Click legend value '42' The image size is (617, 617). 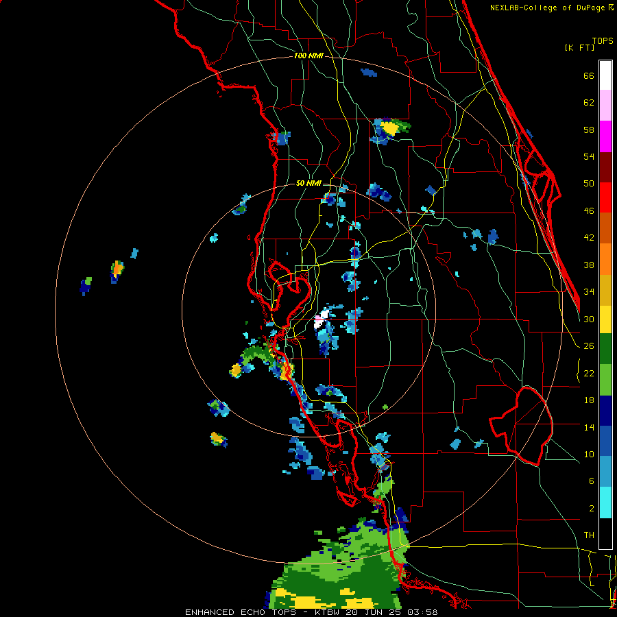click(x=589, y=238)
